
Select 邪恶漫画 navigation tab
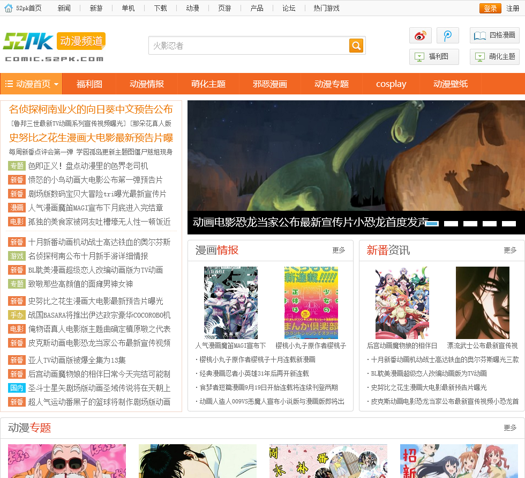click(270, 84)
